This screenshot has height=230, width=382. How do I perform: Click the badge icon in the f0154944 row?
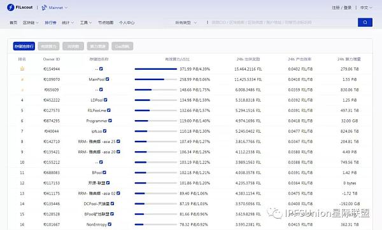[x=101, y=69]
